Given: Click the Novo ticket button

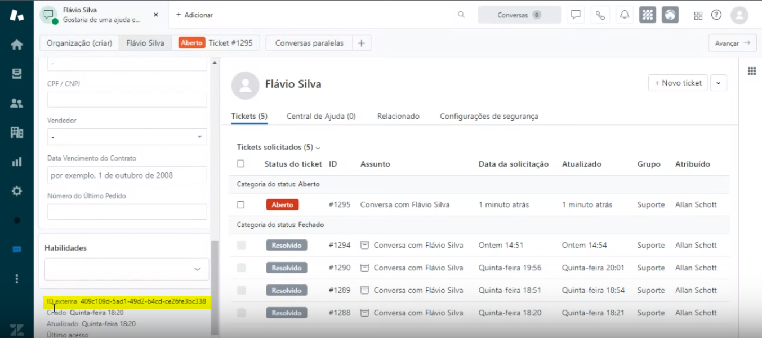Looking at the screenshot, I should tap(678, 83).
